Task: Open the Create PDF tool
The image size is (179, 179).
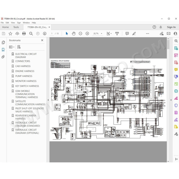Action: coord(176,63)
